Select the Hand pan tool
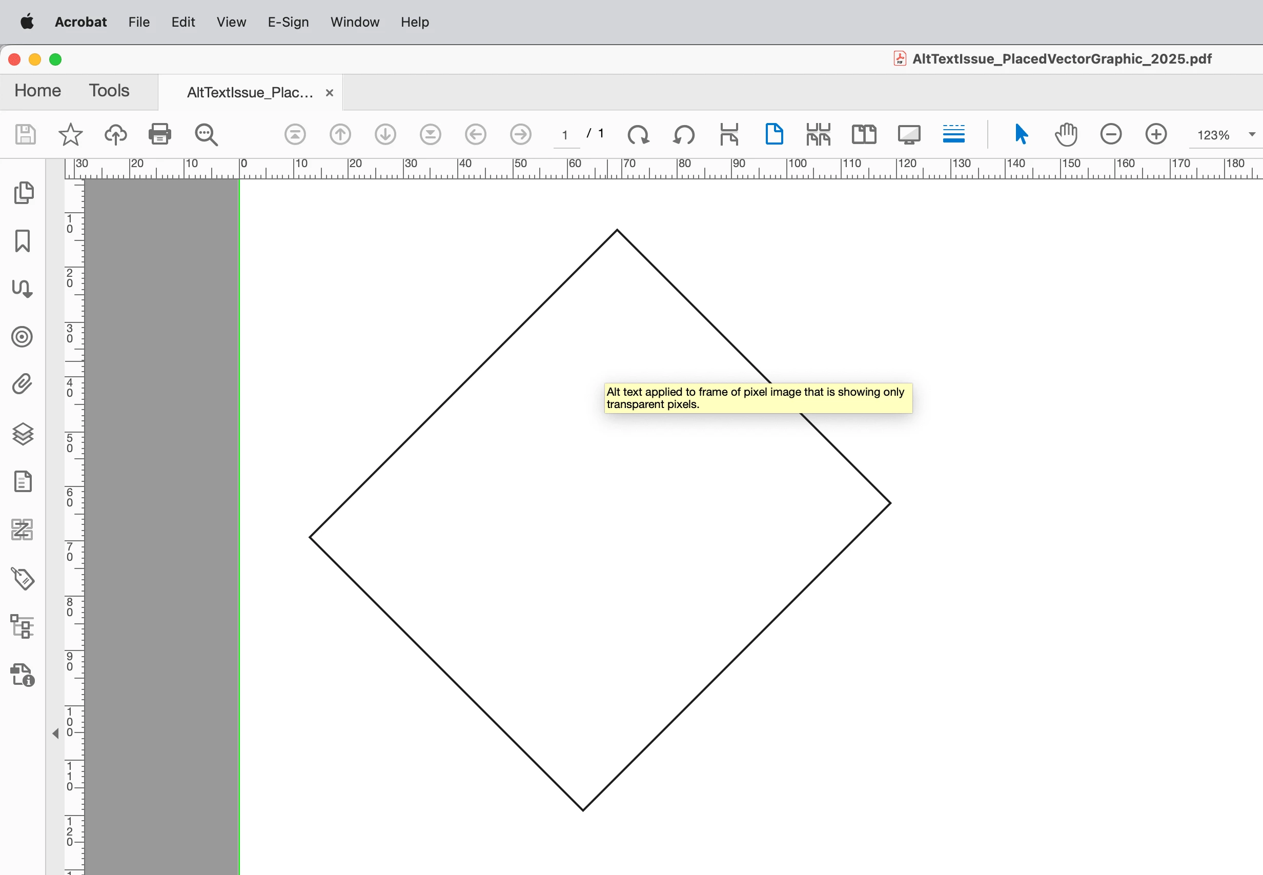 point(1066,134)
